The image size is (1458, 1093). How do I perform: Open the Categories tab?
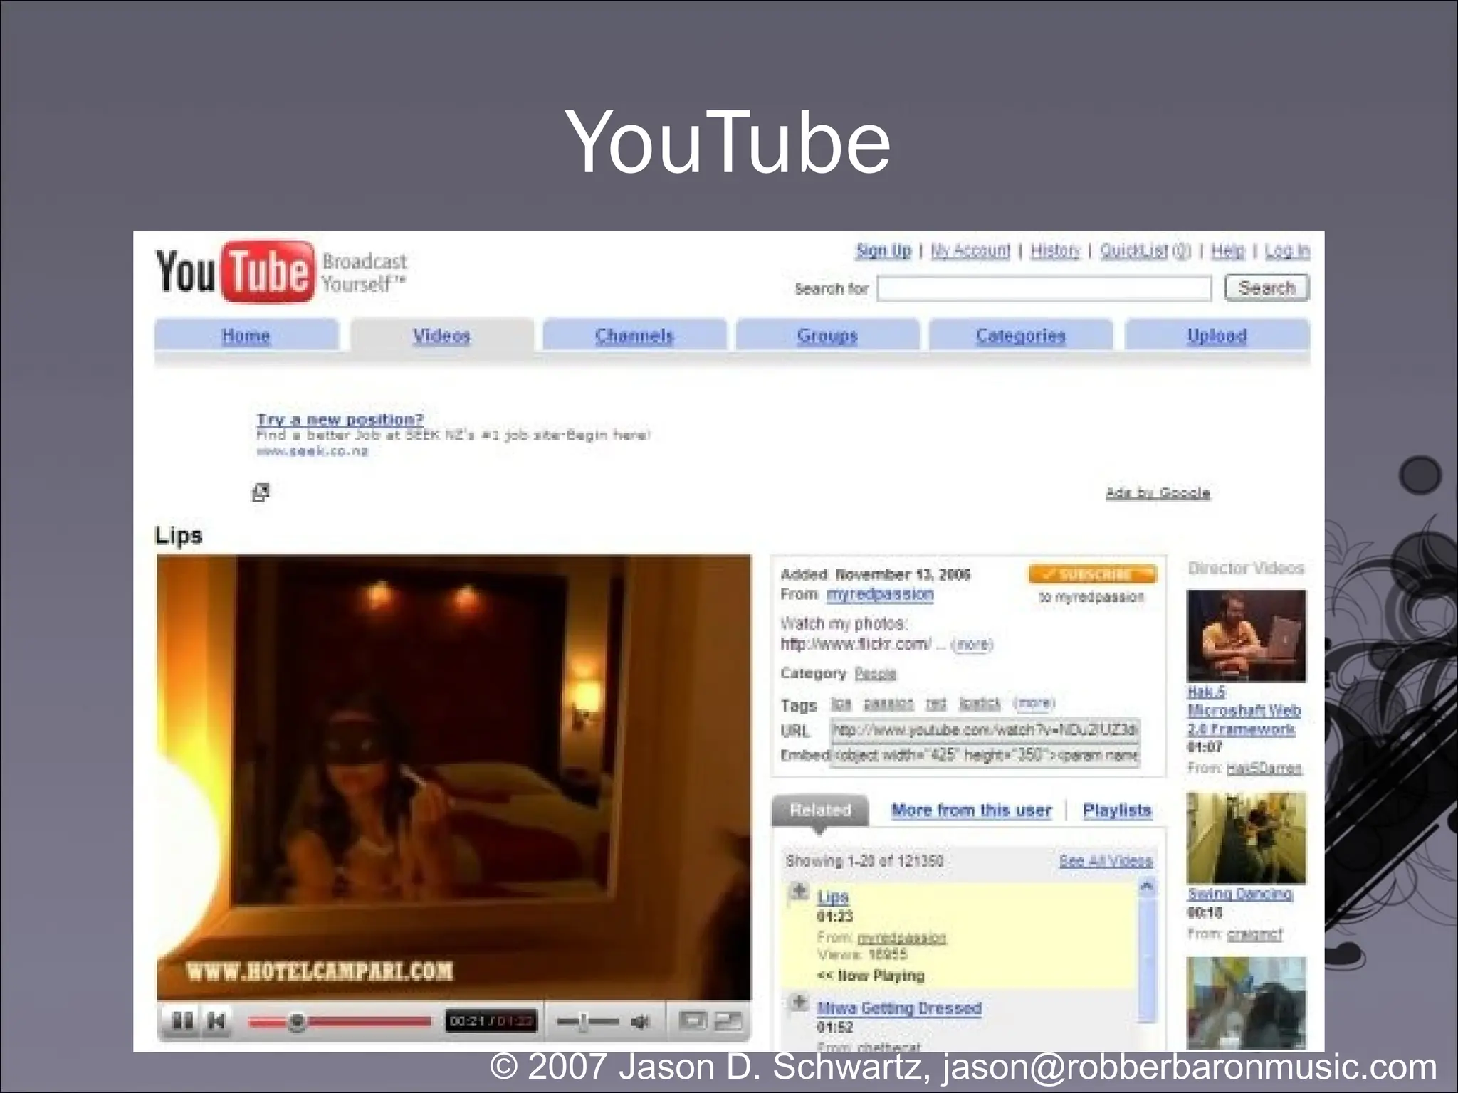point(1021,335)
